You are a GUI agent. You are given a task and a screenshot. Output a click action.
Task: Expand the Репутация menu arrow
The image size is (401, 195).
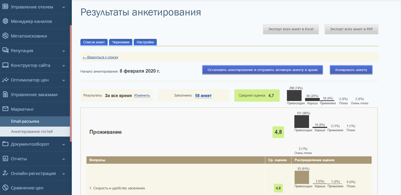[64, 51]
